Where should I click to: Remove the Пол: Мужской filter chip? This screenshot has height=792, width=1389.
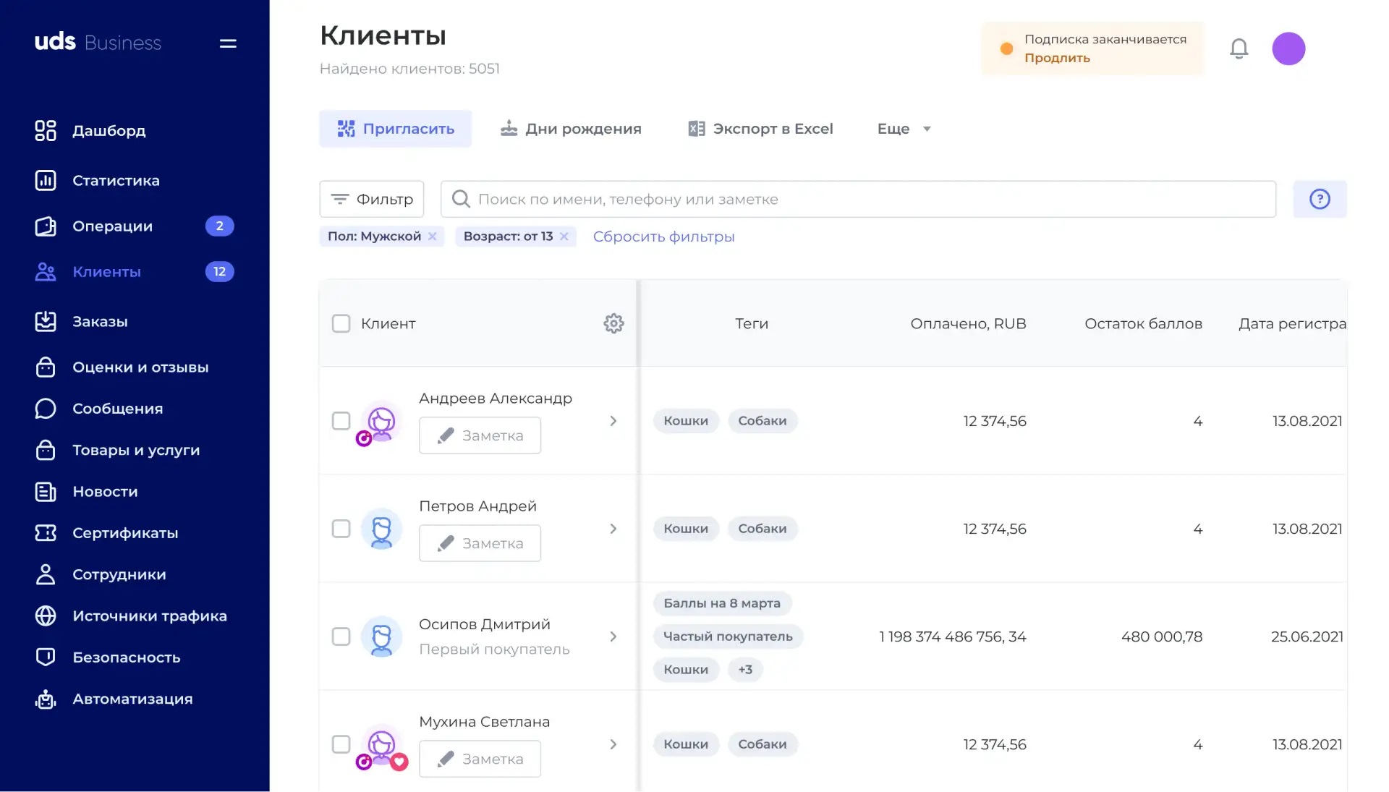(433, 237)
